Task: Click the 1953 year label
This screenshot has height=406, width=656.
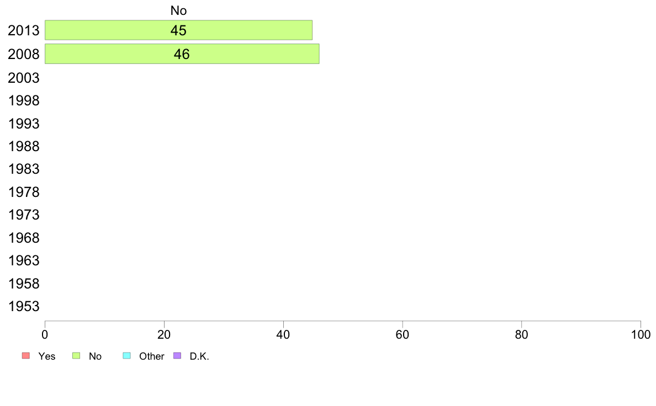Action: click(x=24, y=307)
